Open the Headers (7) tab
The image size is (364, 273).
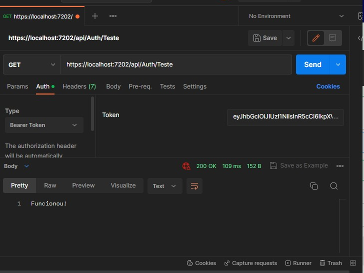click(x=79, y=86)
